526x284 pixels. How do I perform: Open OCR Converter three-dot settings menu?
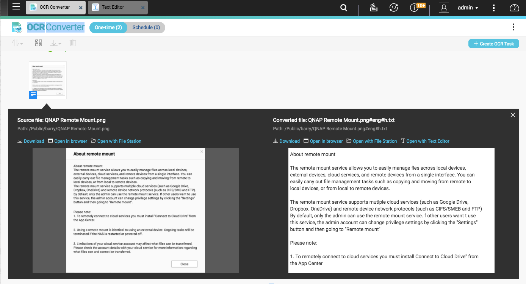pyautogui.click(x=513, y=27)
